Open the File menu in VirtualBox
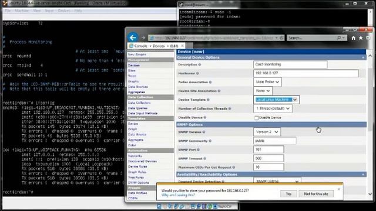The image size is (376, 211). pyautogui.click(x=8, y=11)
